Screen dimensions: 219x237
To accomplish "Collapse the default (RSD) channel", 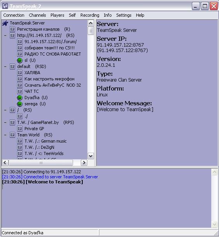I will click(5, 66).
